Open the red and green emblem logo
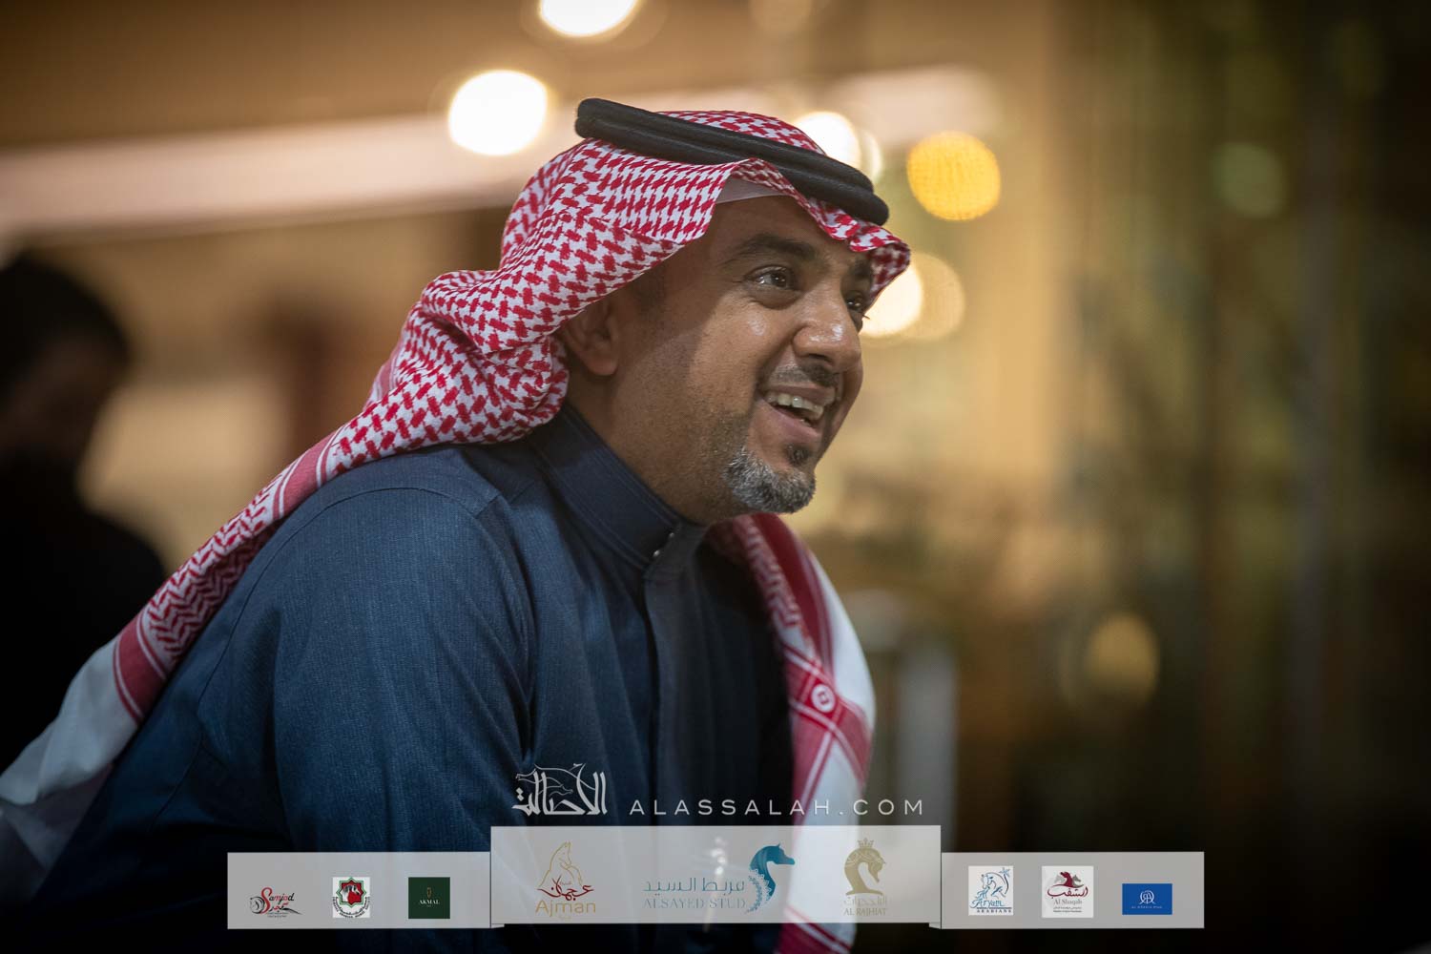The image size is (1431, 954). (x=351, y=897)
